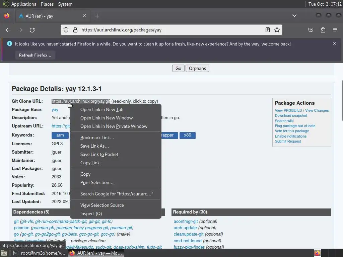
Task: Choose Inspect (Q) in context menu
Action: [116, 213]
